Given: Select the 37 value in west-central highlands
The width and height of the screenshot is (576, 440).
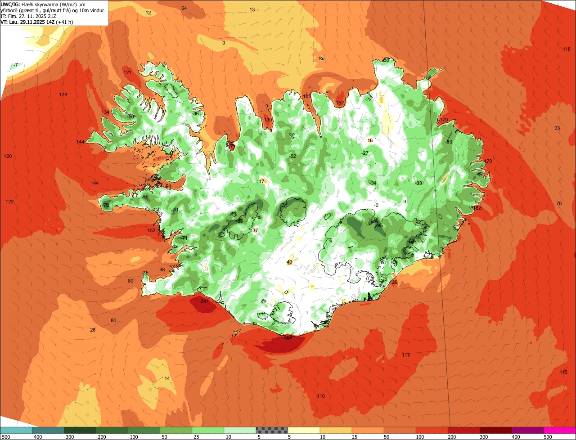Looking at the screenshot, I should point(255,231).
